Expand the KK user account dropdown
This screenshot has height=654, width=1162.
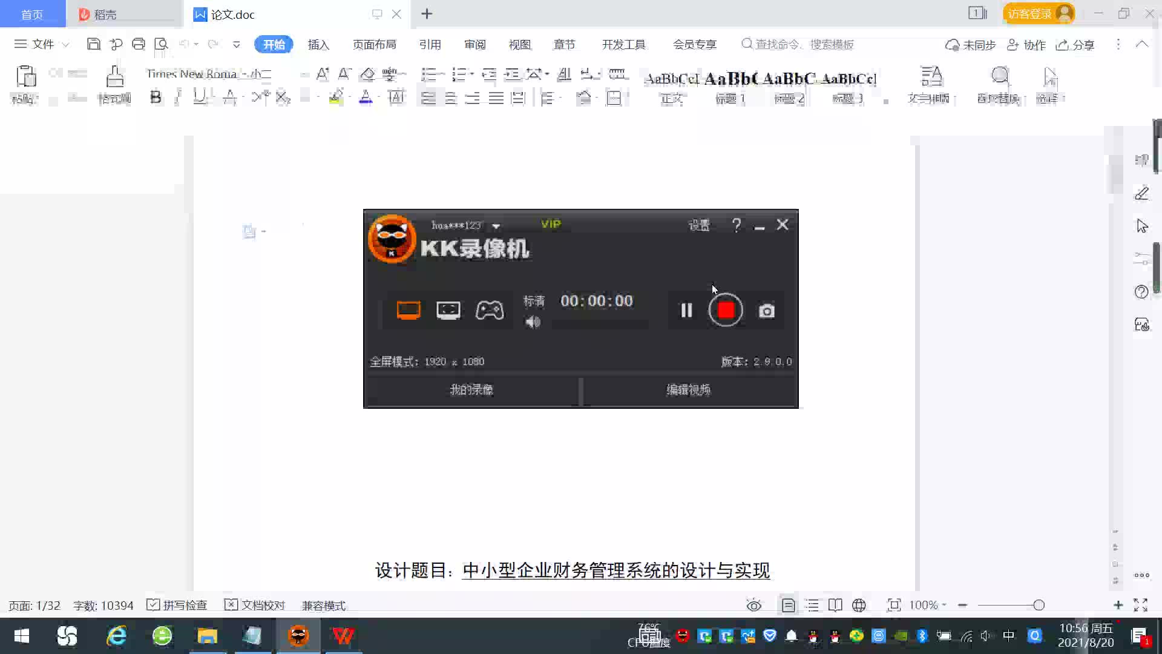[x=496, y=226]
